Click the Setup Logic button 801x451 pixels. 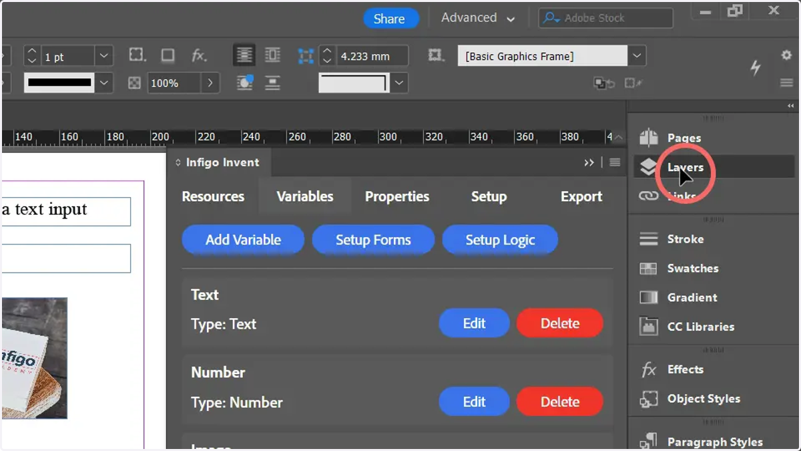coord(500,240)
